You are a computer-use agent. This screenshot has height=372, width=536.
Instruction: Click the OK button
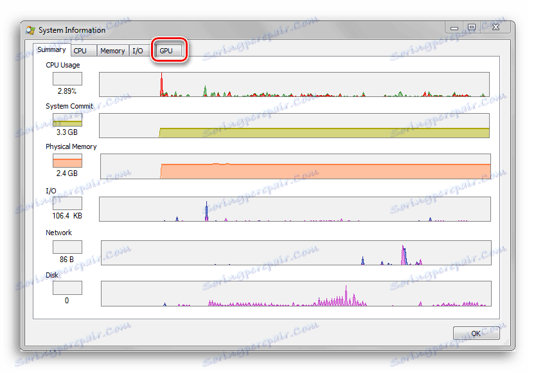(x=476, y=333)
